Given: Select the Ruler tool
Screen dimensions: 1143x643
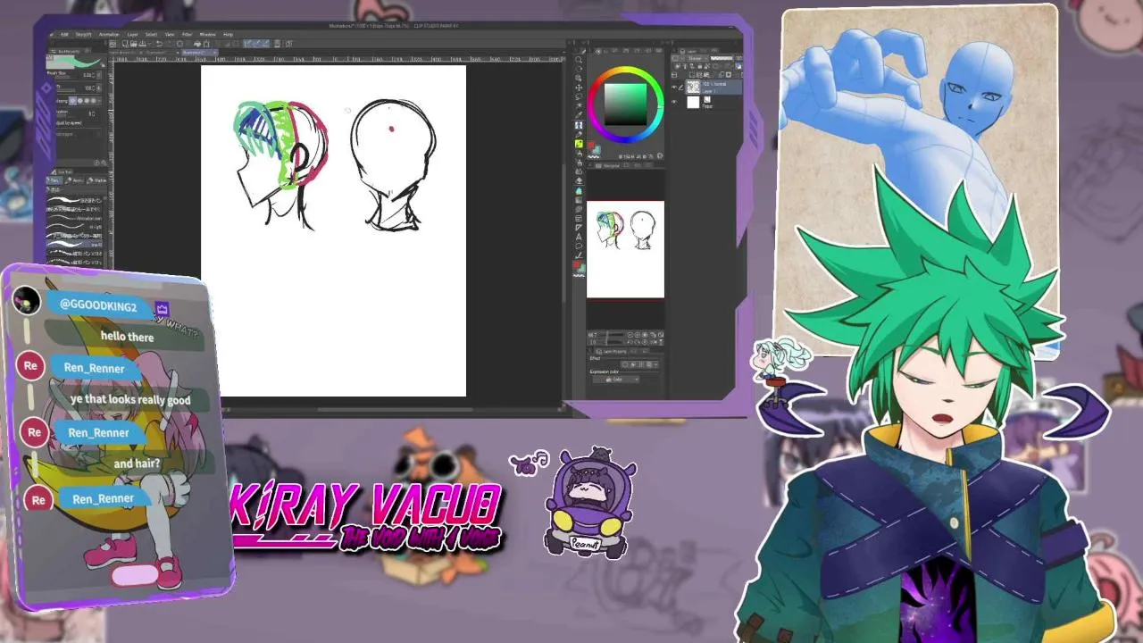Looking at the screenshot, I should tap(579, 228).
